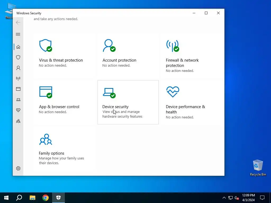This screenshot has height=203, width=271.
Task: Click 'View status and manage hardware security features' text
Action: (122, 114)
